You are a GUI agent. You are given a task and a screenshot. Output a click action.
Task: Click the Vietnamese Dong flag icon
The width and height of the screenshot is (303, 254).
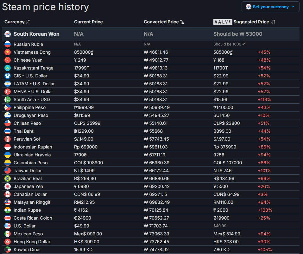[x=8, y=52]
